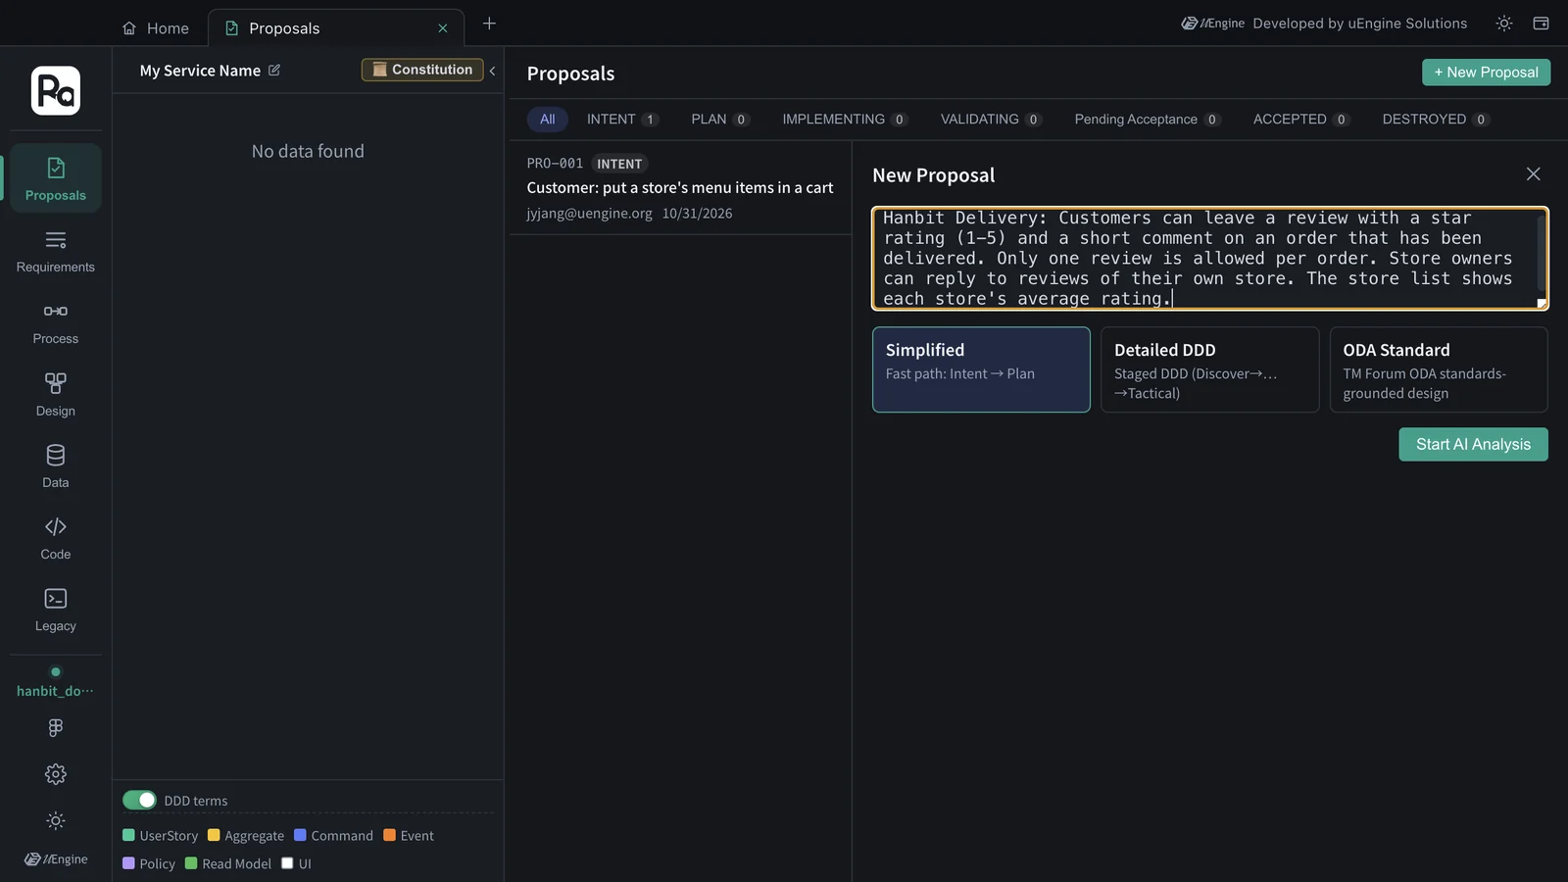Toggle light mode from top bar sun icon
This screenshot has height=882, width=1568.
pos(1504,24)
